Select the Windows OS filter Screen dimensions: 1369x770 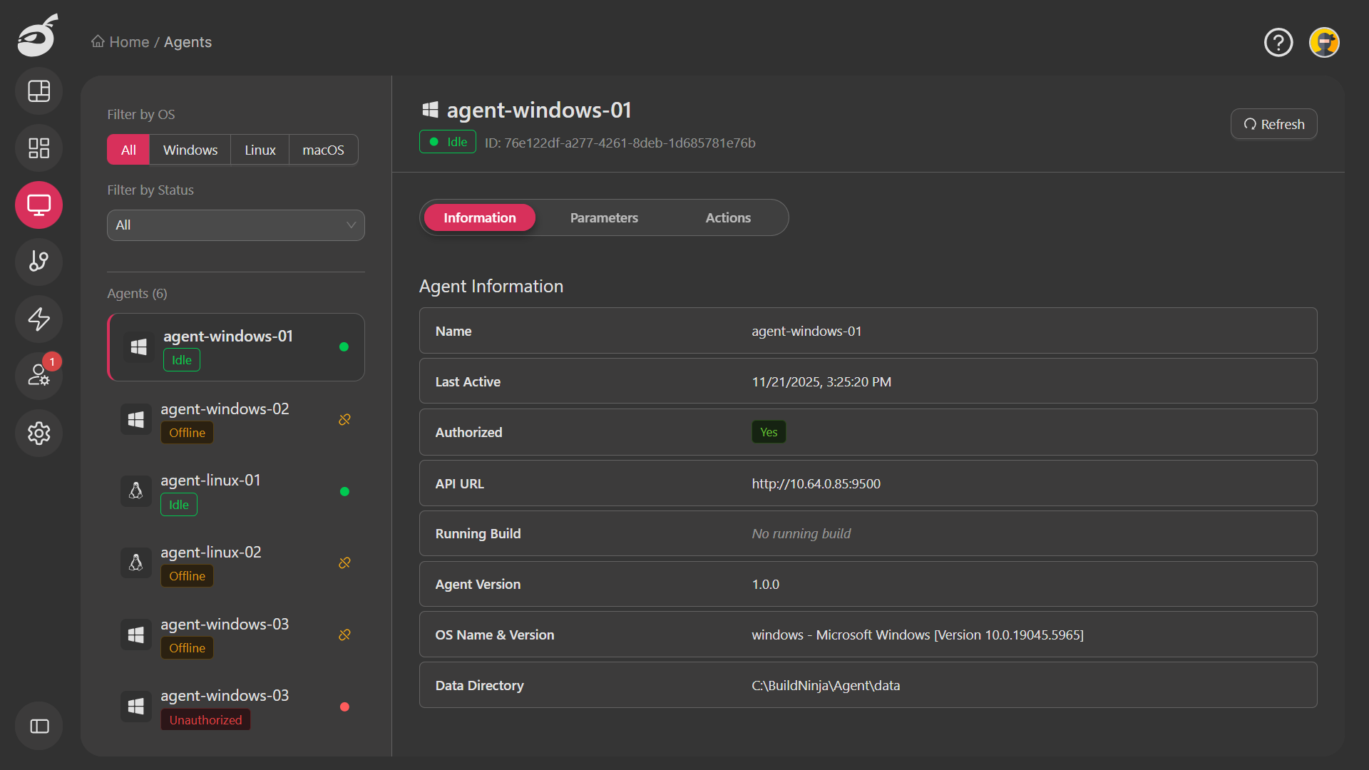tap(190, 150)
